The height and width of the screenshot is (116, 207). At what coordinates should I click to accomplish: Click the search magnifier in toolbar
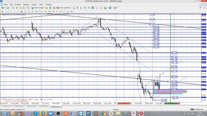[x=200, y=8]
